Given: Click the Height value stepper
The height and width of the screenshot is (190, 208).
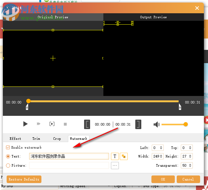Looking at the screenshot, I should point(190,156).
